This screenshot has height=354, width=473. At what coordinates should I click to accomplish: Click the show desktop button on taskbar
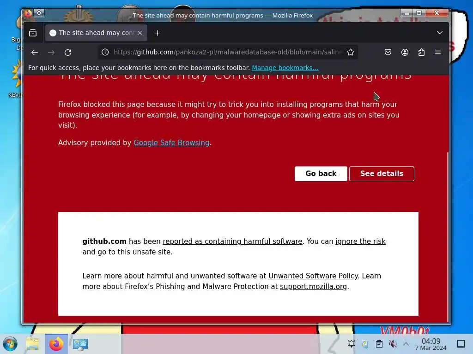point(461,344)
